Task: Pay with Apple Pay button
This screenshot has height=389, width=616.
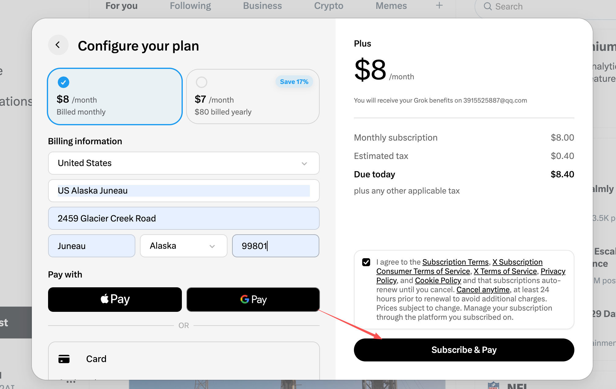Action: pos(115,299)
